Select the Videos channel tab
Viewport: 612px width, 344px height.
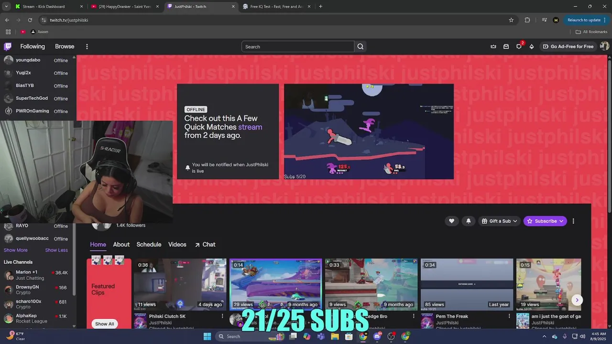[177, 244]
